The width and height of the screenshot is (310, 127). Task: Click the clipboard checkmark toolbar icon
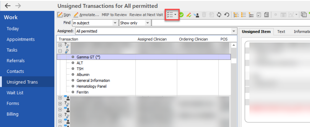click(259, 15)
